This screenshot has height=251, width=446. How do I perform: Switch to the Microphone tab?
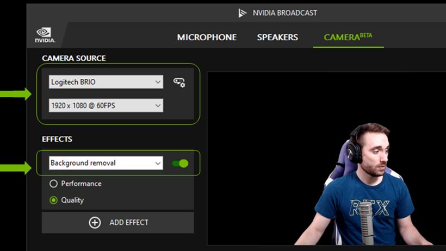[207, 37]
